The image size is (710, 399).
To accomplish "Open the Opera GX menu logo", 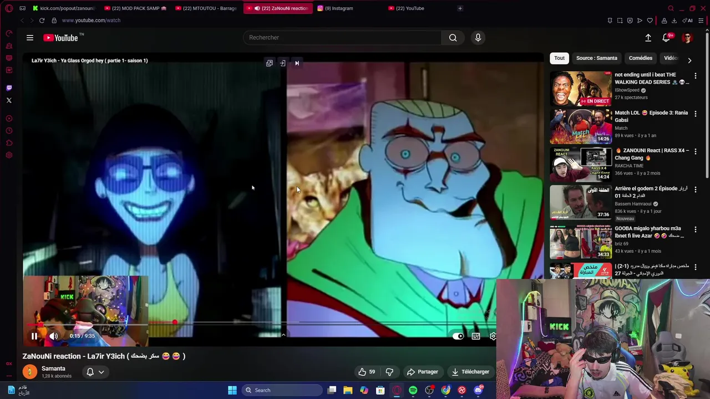I will [9, 8].
